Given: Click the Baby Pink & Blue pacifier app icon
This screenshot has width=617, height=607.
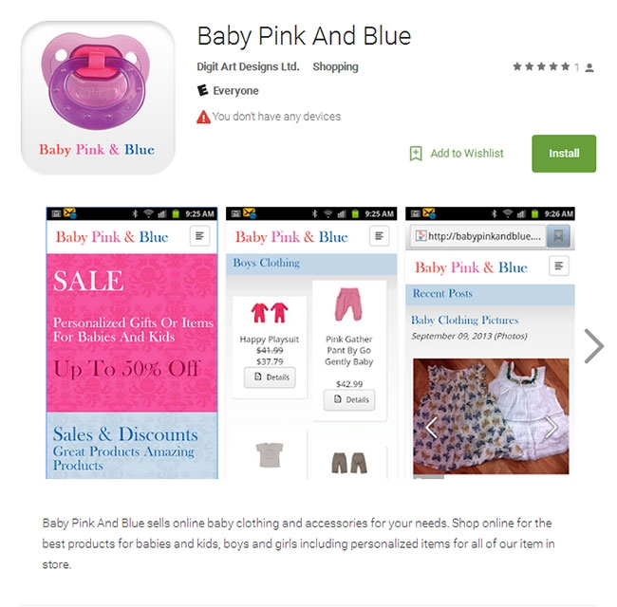Looking at the screenshot, I should tap(98, 98).
